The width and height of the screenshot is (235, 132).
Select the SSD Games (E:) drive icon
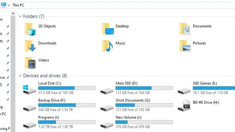184,91
